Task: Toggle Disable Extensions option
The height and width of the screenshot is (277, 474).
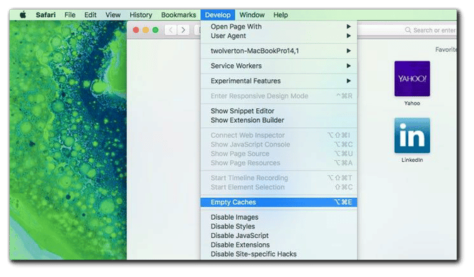Action: click(279, 244)
